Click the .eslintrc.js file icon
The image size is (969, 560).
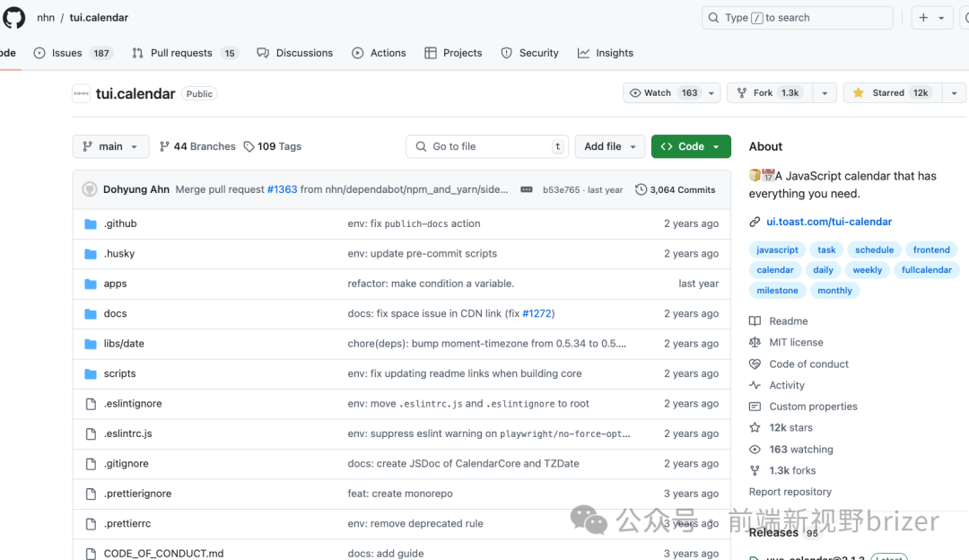91,433
